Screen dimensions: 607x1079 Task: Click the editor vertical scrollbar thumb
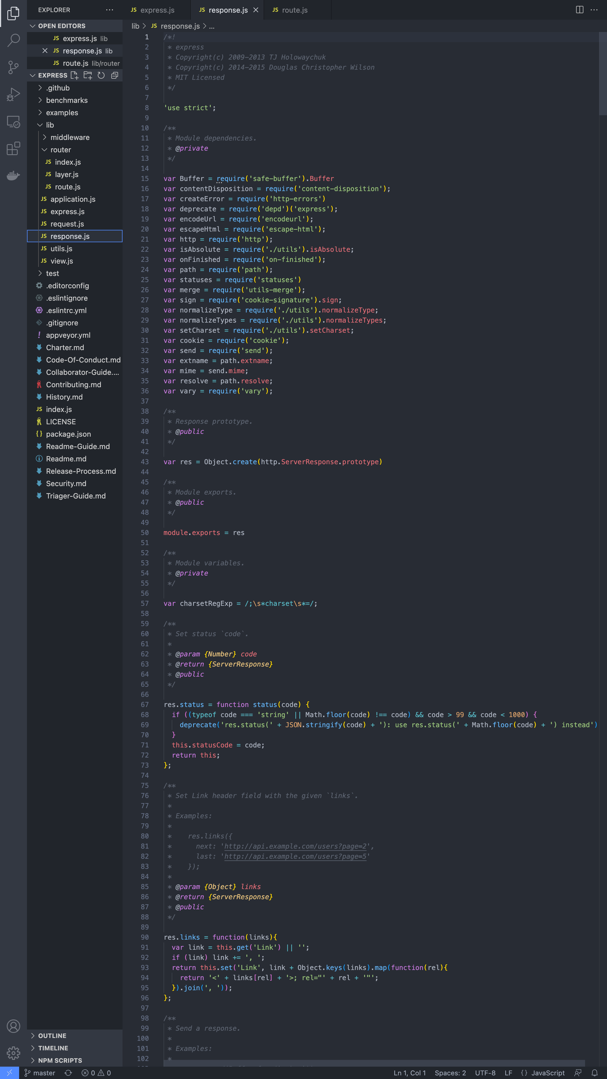pyautogui.click(x=603, y=74)
